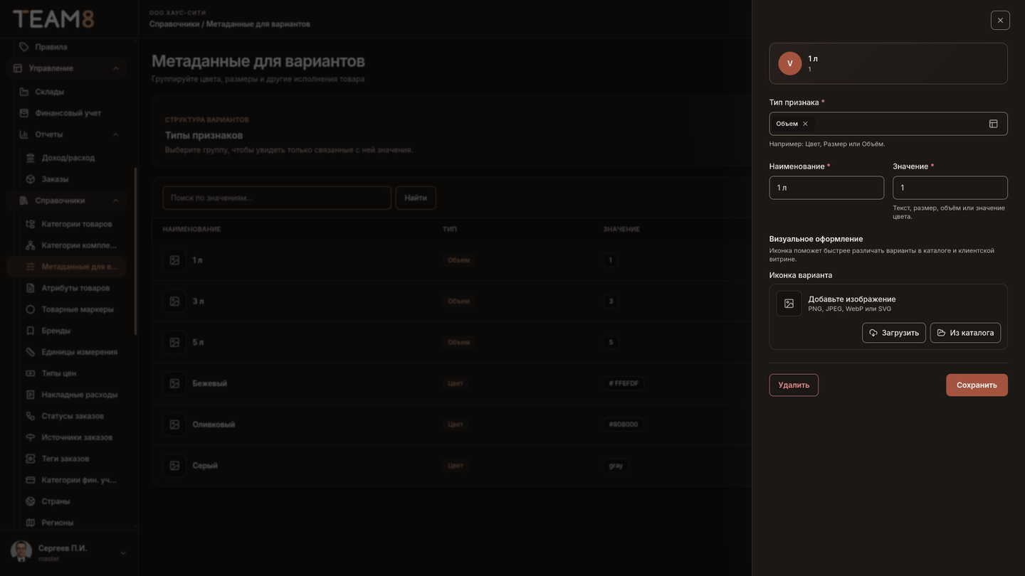1025x576 pixels.
Task: Click the Бренды bookmark icon
Action: 31,331
